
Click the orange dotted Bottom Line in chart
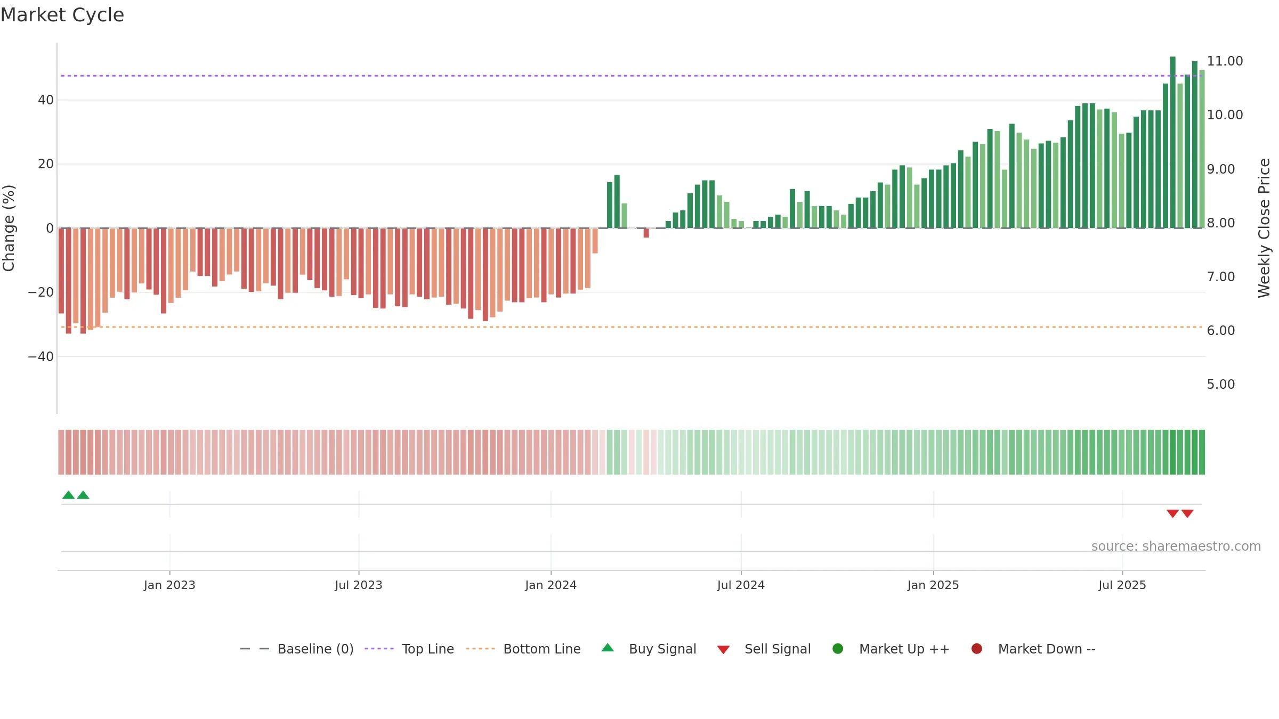(x=632, y=327)
